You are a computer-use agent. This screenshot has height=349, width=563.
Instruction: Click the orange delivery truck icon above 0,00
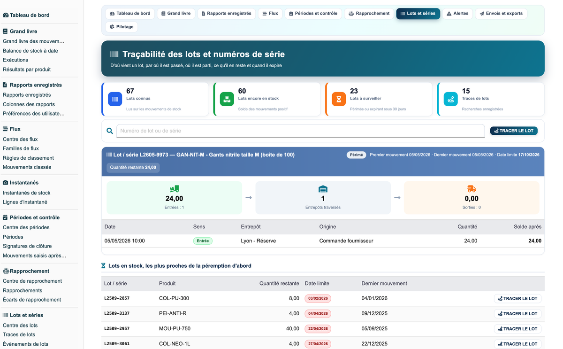pyautogui.click(x=472, y=189)
